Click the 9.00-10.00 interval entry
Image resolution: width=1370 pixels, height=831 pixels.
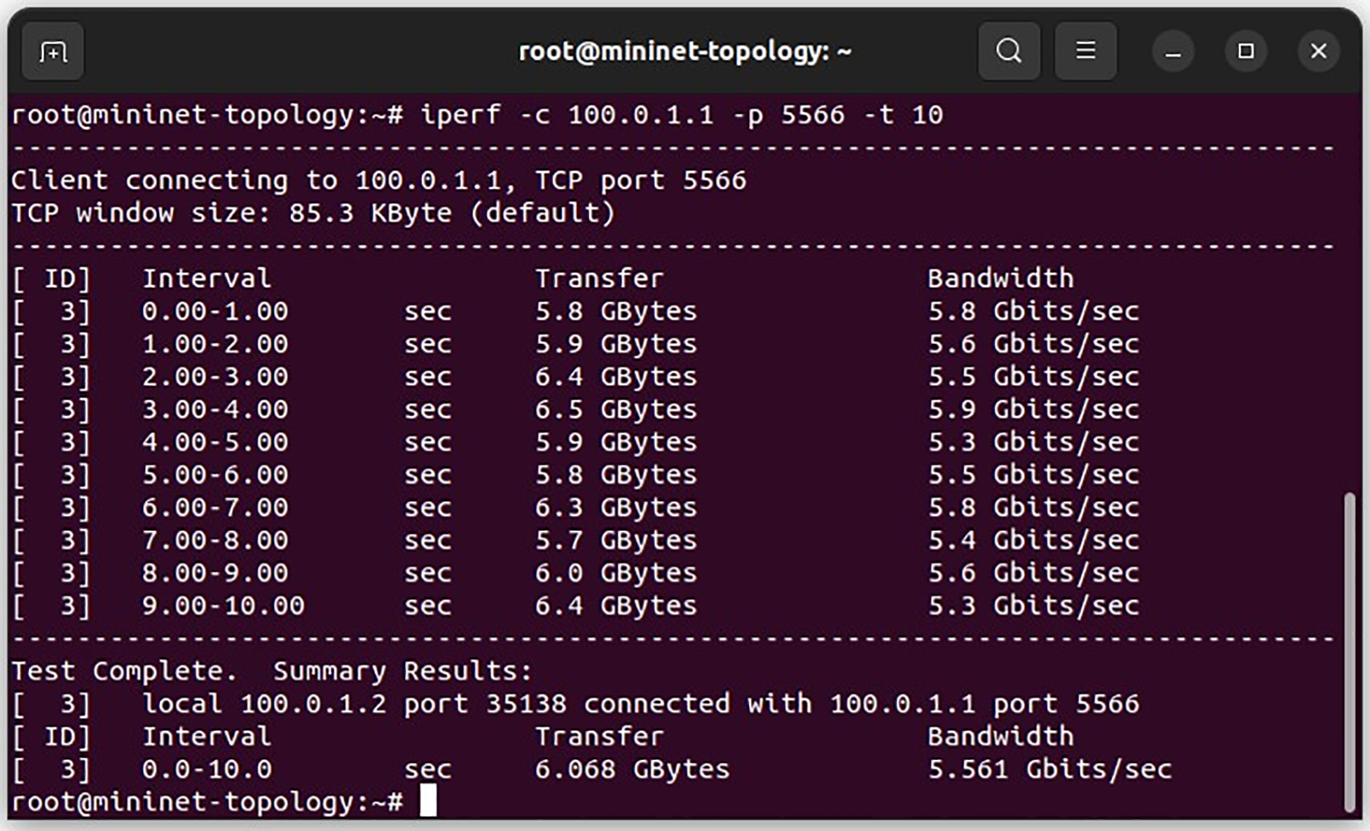tap(223, 606)
